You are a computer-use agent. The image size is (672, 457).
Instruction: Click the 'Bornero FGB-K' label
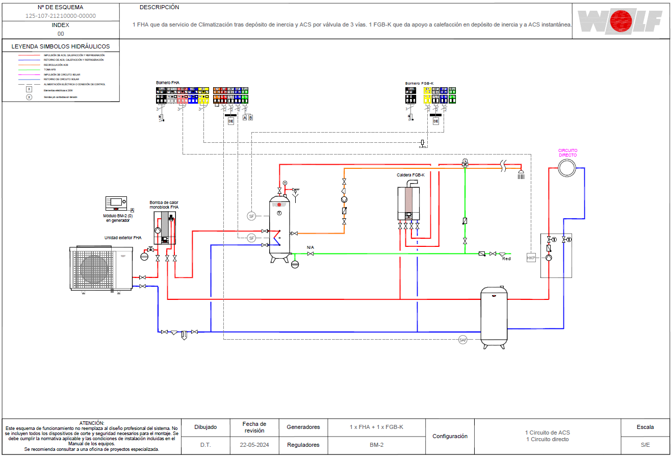click(420, 83)
